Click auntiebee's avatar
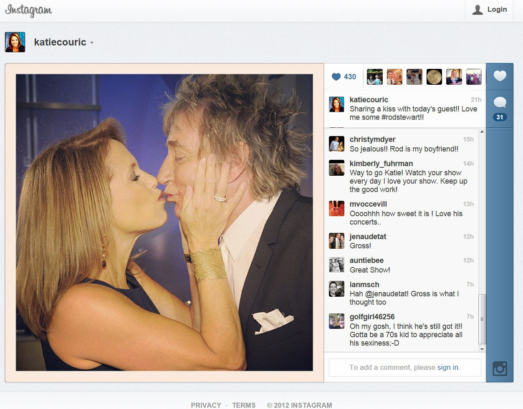Image resolution: width=523 pixels, height=409 pixels. 336,265
